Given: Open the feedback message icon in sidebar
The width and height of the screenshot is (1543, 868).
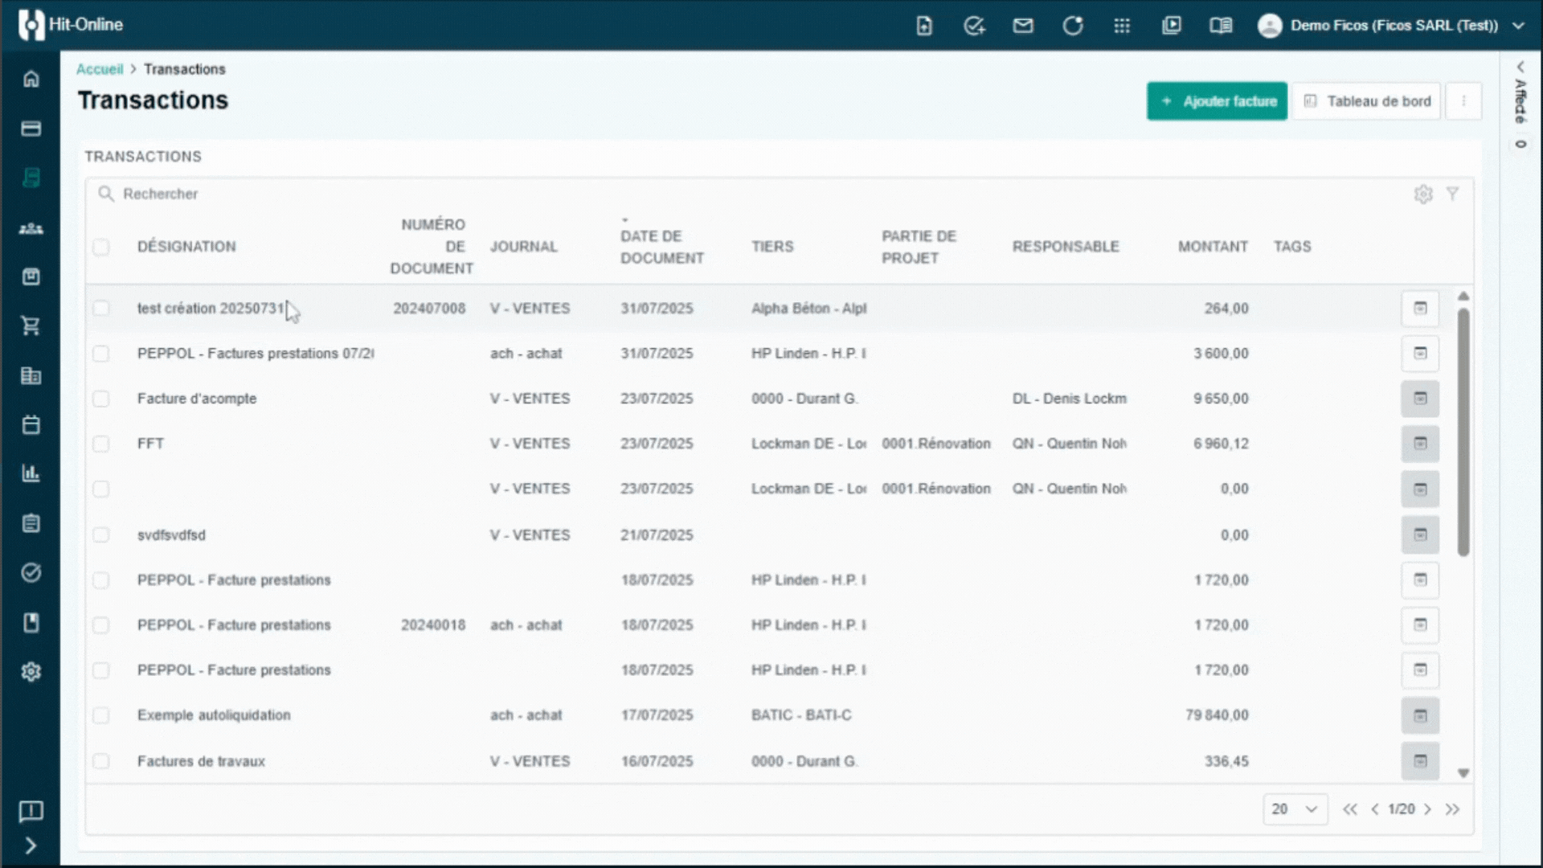Looking at the screenshot, I should 31,811.
